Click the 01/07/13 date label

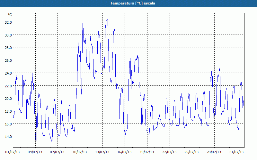tap(13, 152)
